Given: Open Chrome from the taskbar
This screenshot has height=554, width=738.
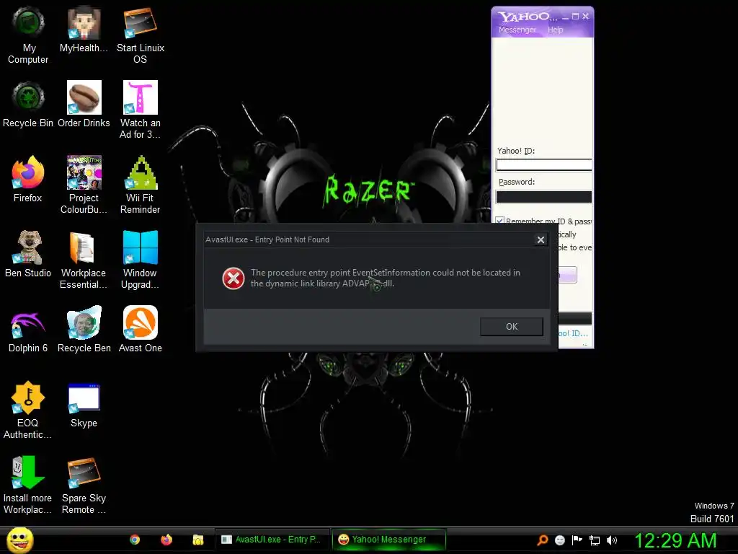Looking at the screenshot, I should pos(135,540).
